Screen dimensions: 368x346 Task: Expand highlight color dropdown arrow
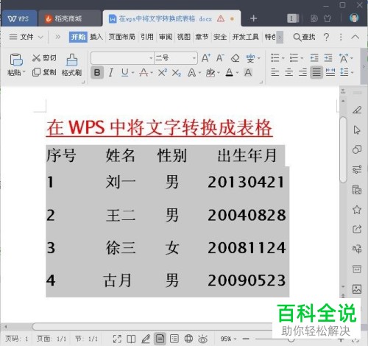[x=219, y=73]
